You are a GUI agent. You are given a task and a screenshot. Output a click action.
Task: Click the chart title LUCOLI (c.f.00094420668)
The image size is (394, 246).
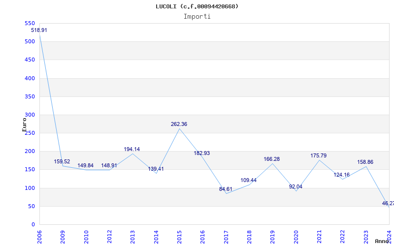tap(197, 6)
